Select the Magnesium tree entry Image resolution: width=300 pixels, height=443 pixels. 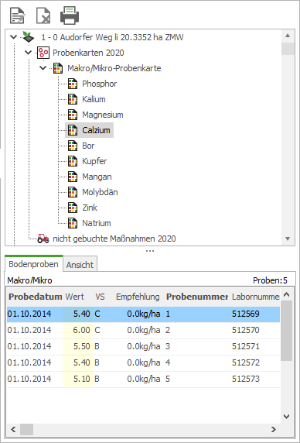click(x=103, y=115)
